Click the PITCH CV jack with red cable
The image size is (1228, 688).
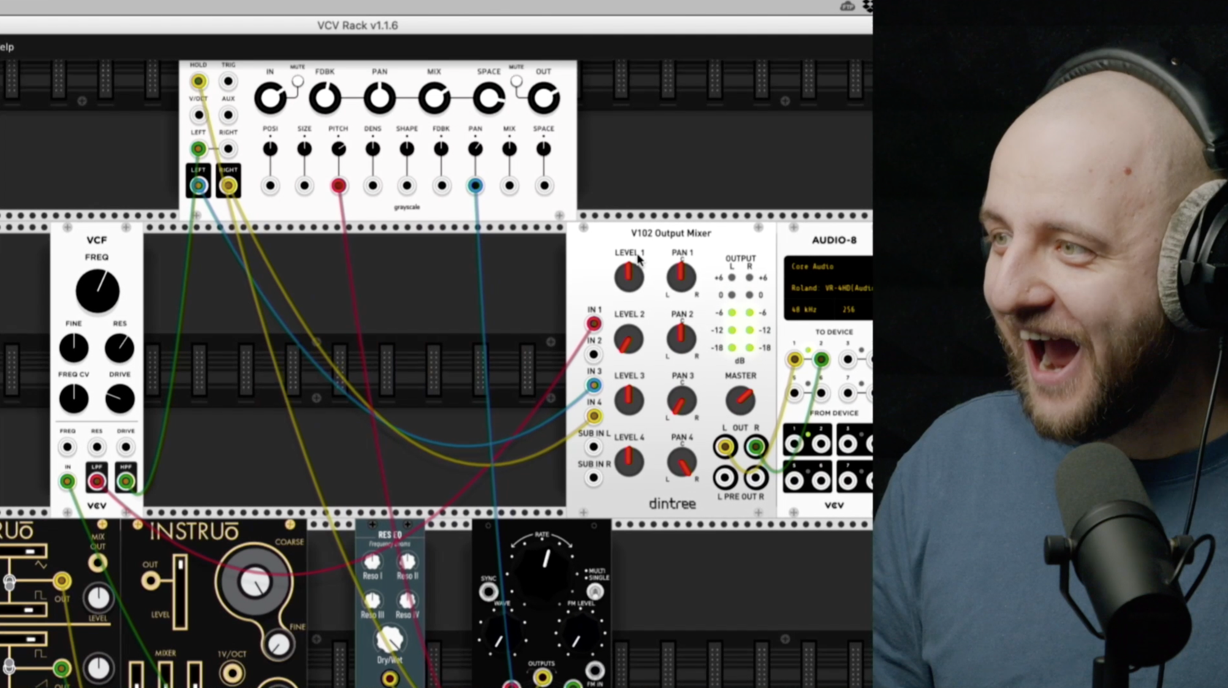point(338,186)
